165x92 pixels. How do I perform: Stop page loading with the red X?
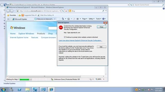[66, 11]
